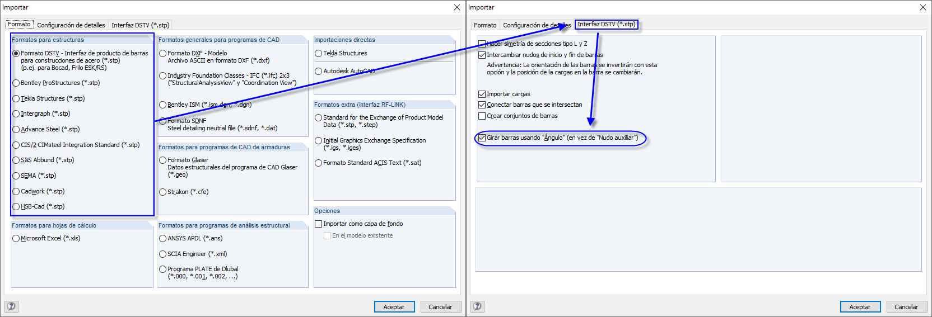Close the right Importar dialog
Screen dimensions: 932x317
923,7
